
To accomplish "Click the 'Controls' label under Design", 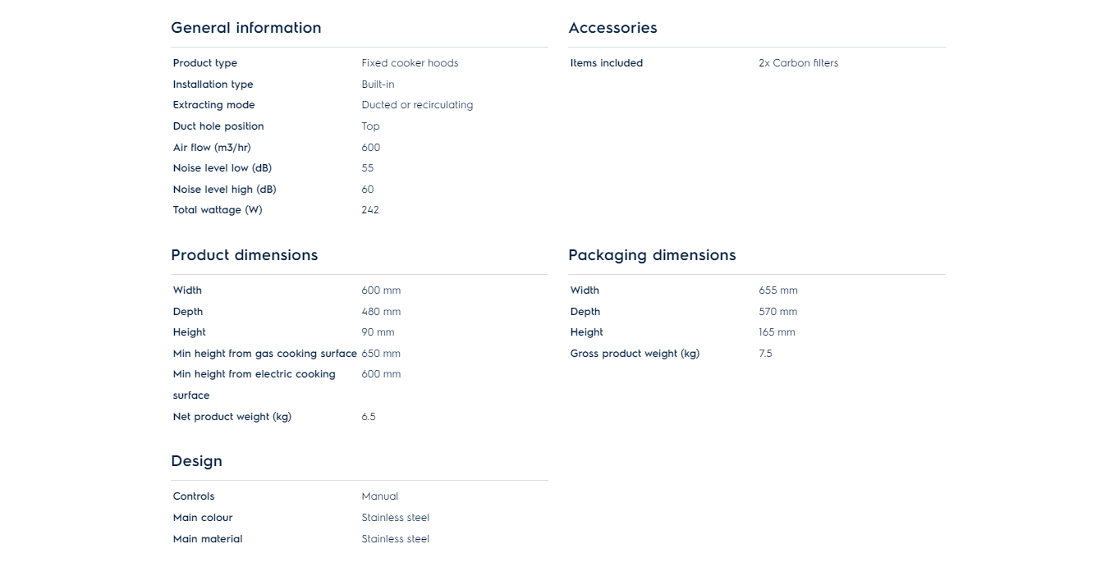I will tap(194, 496).
